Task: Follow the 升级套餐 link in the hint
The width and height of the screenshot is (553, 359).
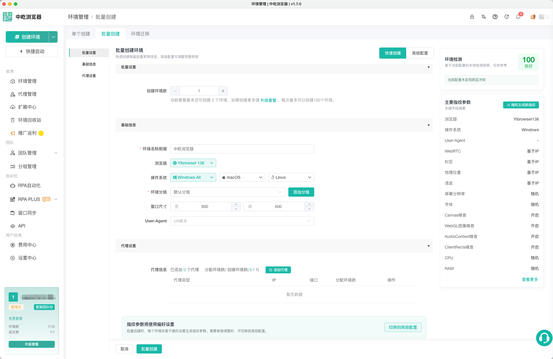Action: click(x=268, y=100)
